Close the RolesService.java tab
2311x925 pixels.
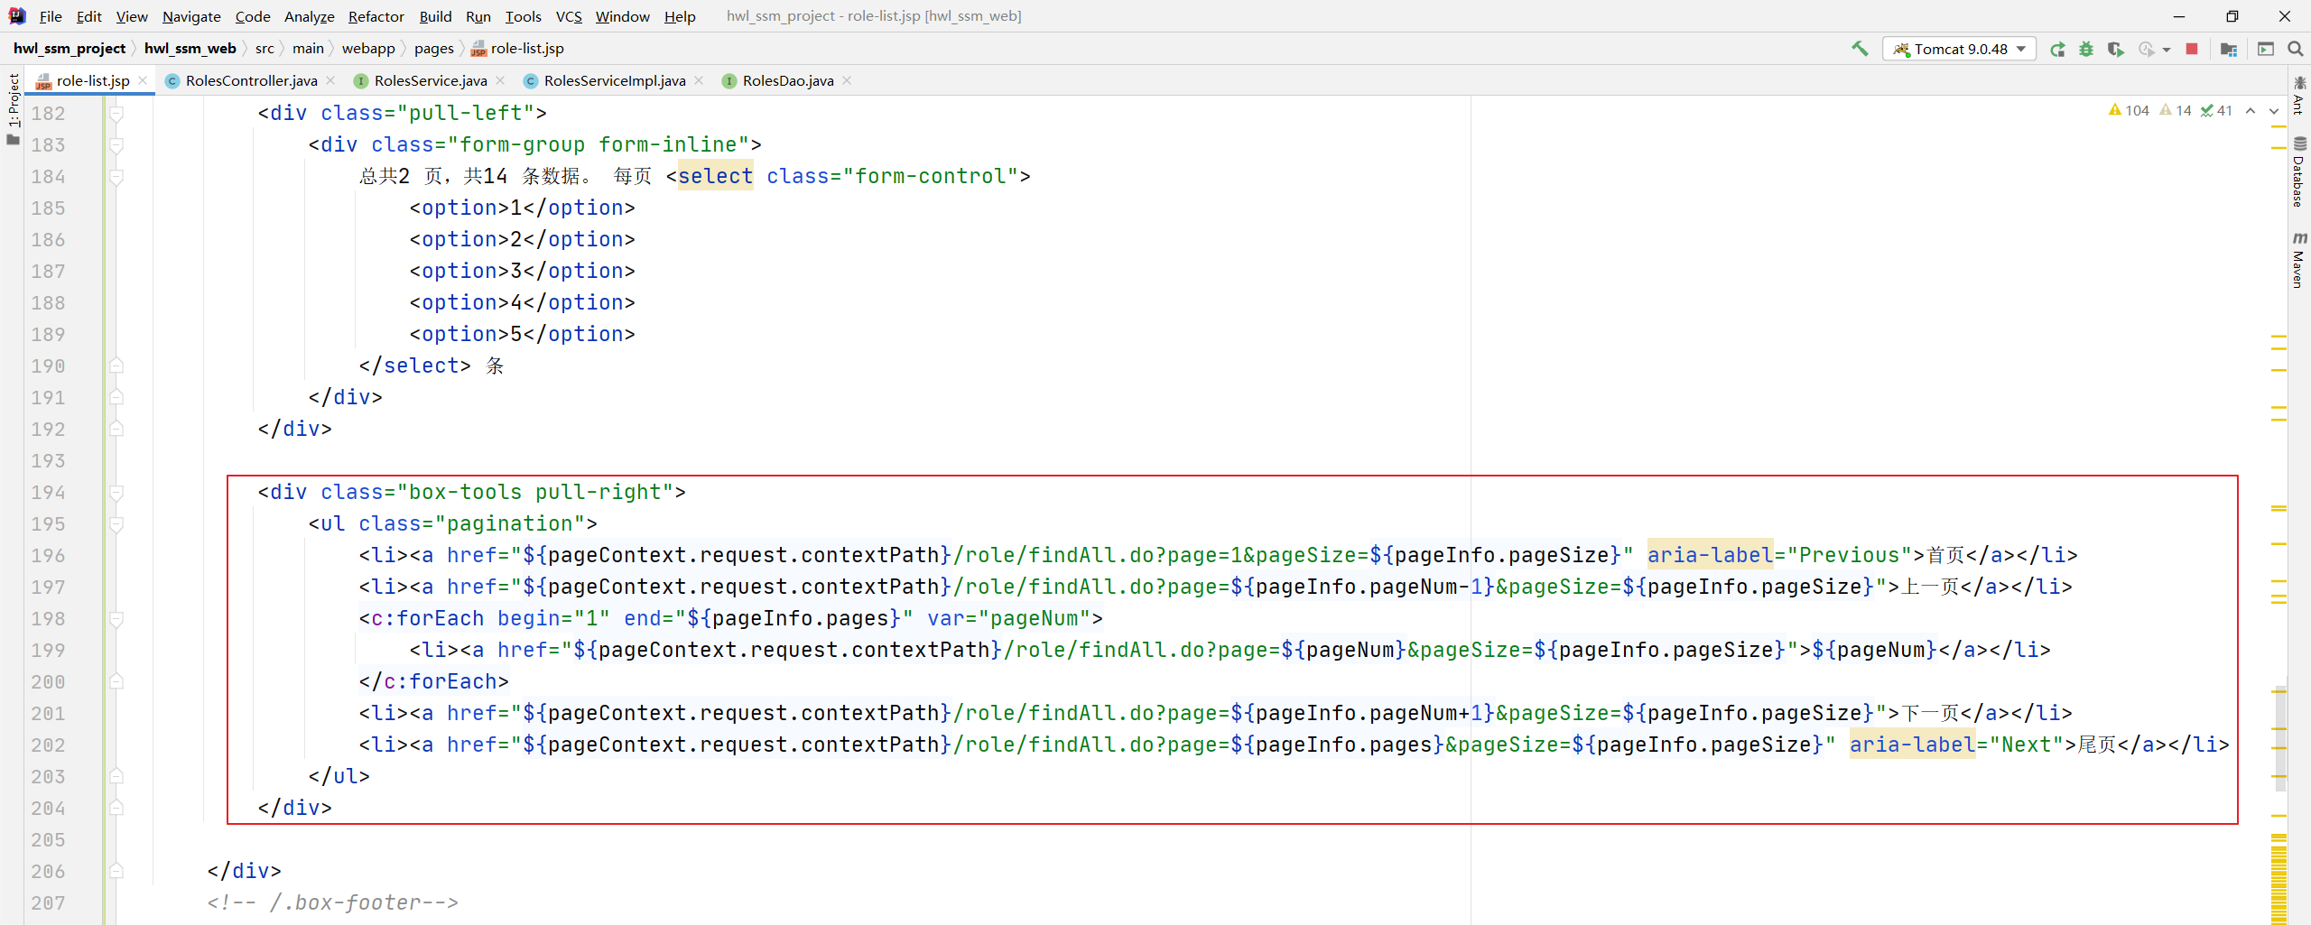[500, 80]
